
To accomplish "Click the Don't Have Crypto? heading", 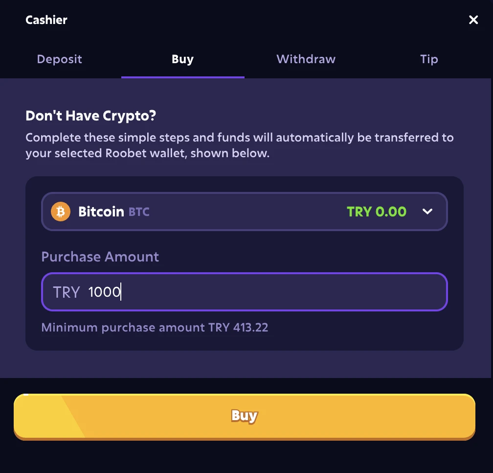I will (x=90, y=116).
